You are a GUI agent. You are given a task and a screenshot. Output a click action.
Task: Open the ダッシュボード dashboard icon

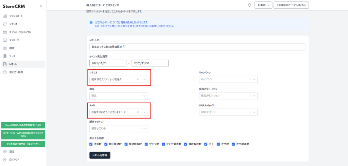tap(5, 16)
